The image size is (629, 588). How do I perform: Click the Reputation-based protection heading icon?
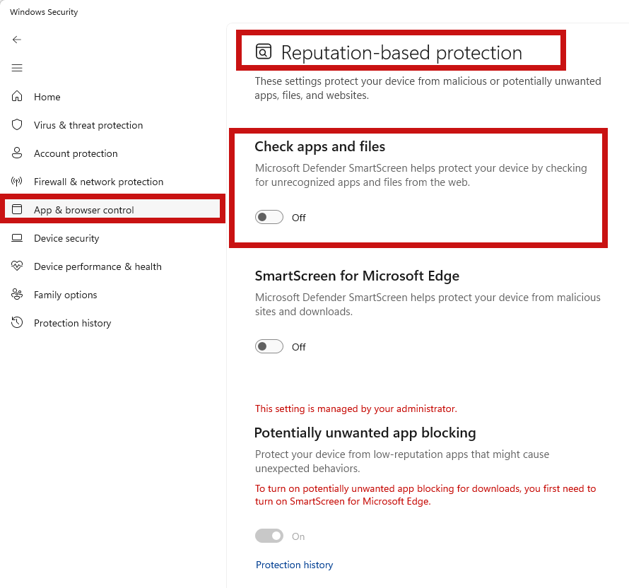tap(264, 52)
